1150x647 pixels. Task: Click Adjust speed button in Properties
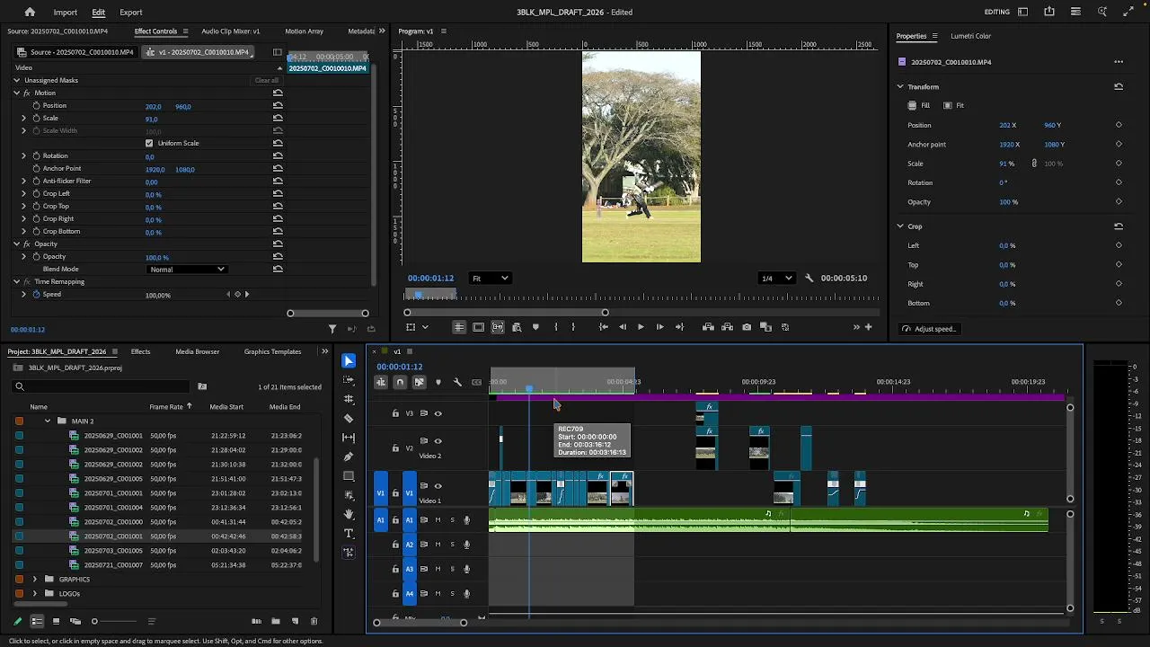pos(929,329)
